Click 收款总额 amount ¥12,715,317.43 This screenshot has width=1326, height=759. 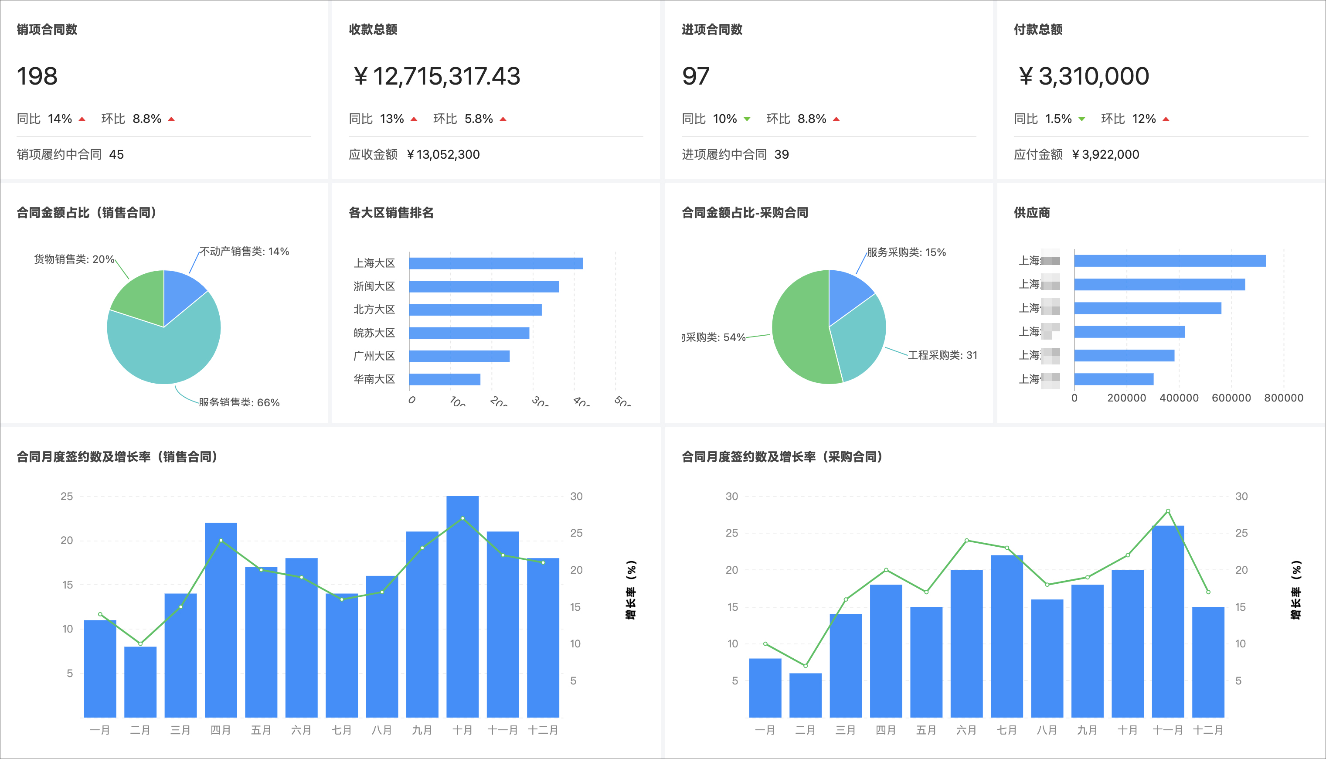[437, 76]
